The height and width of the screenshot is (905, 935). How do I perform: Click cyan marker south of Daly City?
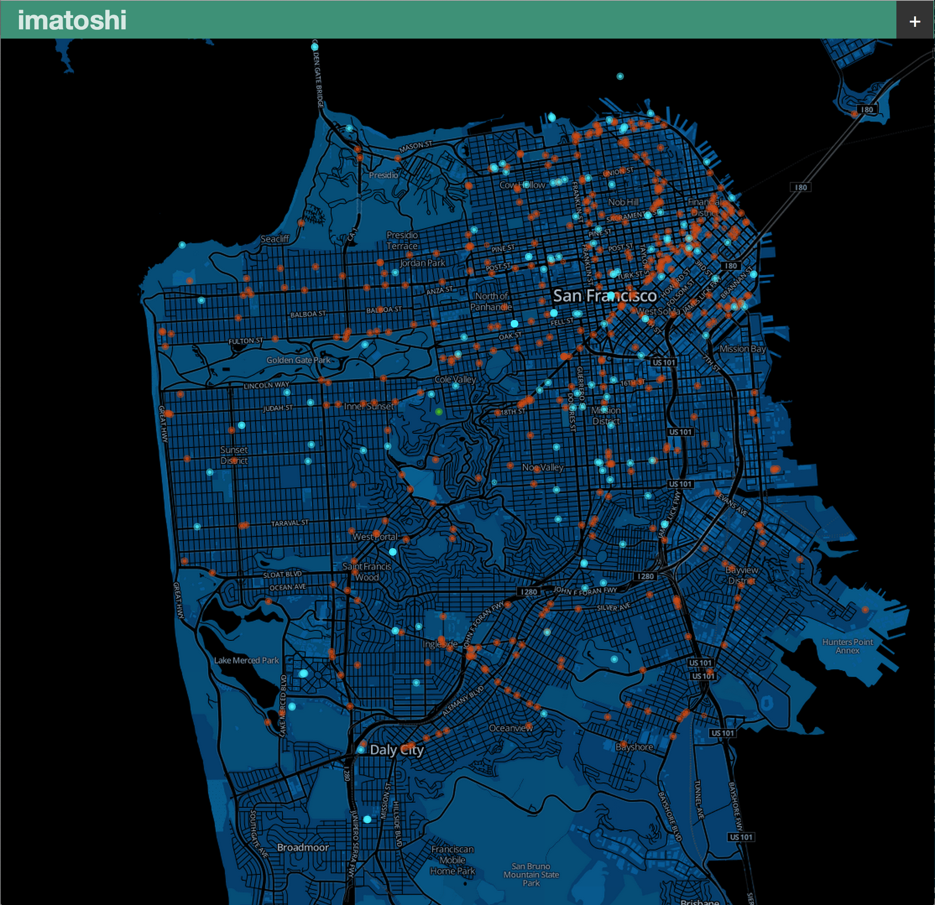tap(367, 819)
